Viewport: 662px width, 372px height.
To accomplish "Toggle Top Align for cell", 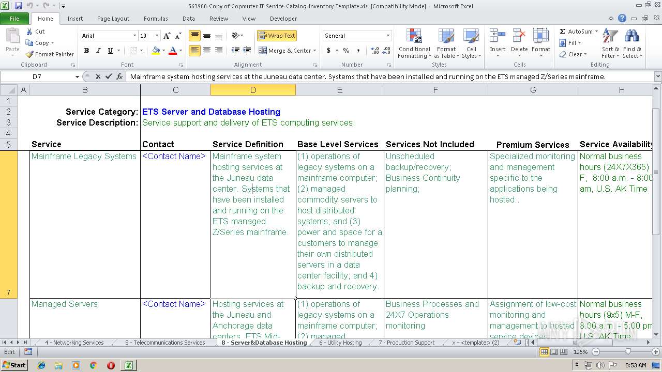I will pos(194,36).
